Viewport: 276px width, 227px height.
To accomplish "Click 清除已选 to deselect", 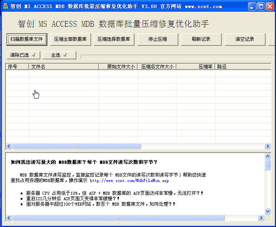I will [x=23, y=55].
